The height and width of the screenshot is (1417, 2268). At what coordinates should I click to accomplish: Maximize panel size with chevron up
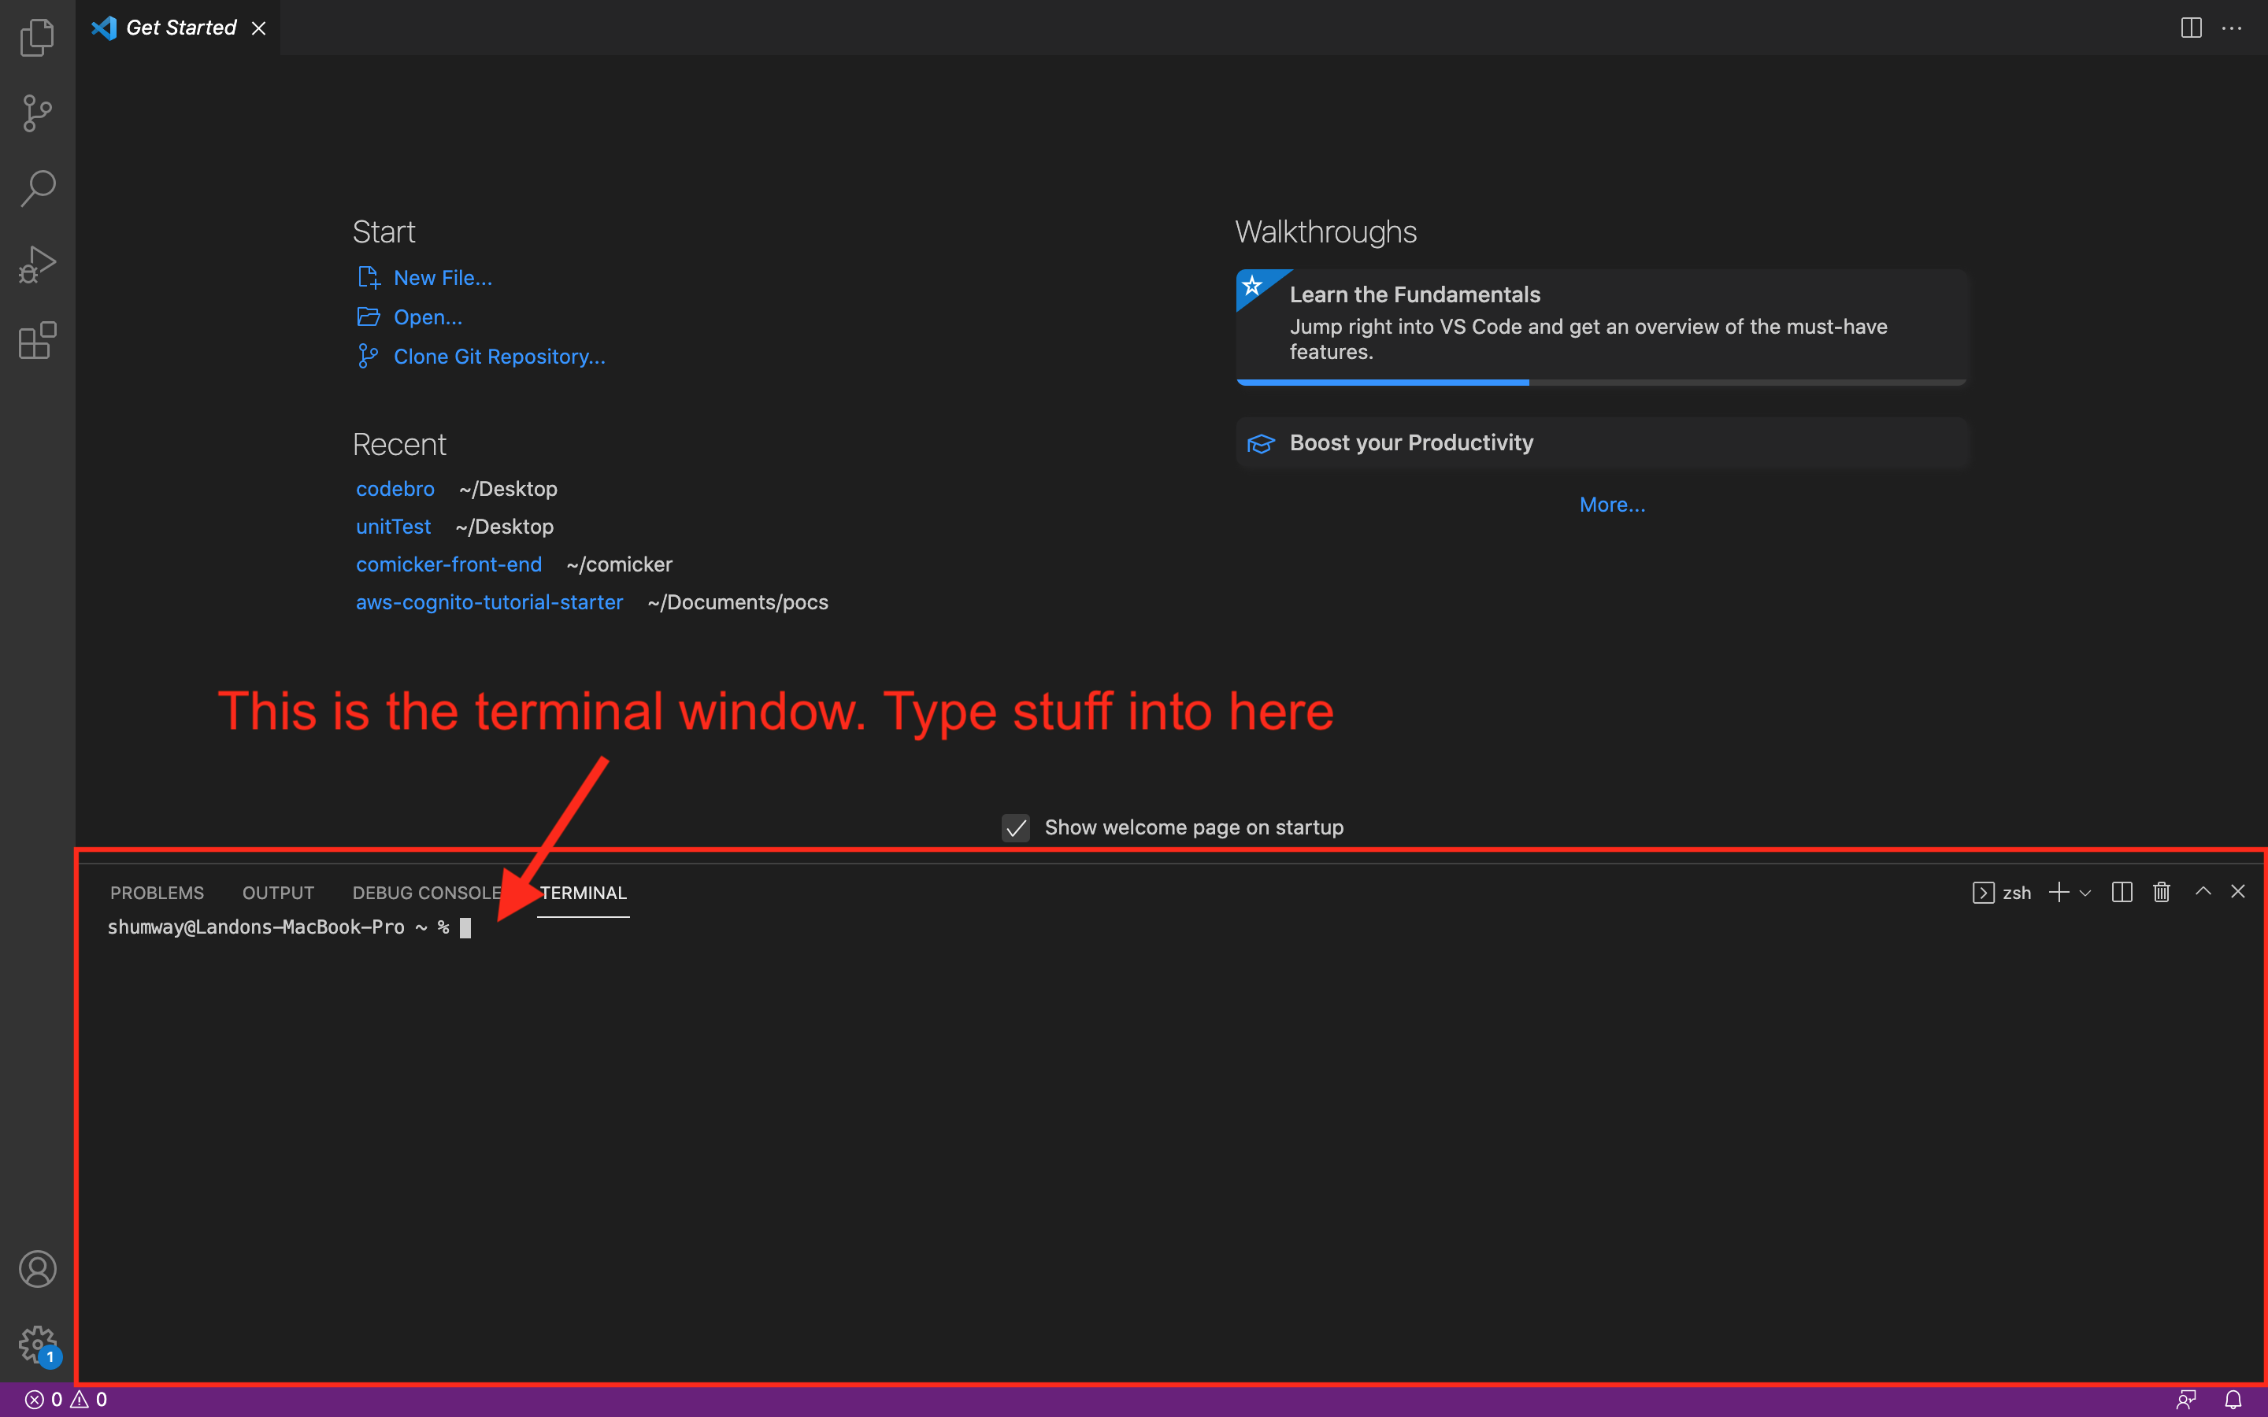[x=2203, y=891]
